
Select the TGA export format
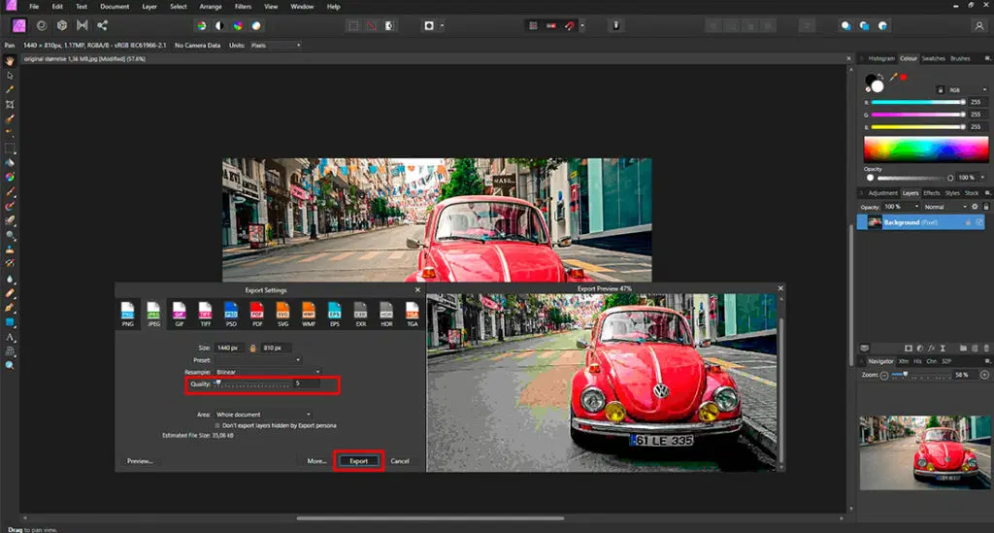tap(413, 314)
